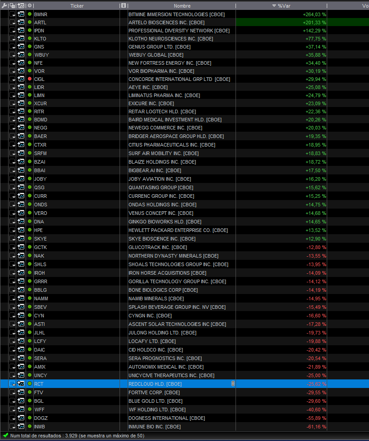Open new chart for JOBY
This screenshot has height=441, width=369.
pos(21,178)
